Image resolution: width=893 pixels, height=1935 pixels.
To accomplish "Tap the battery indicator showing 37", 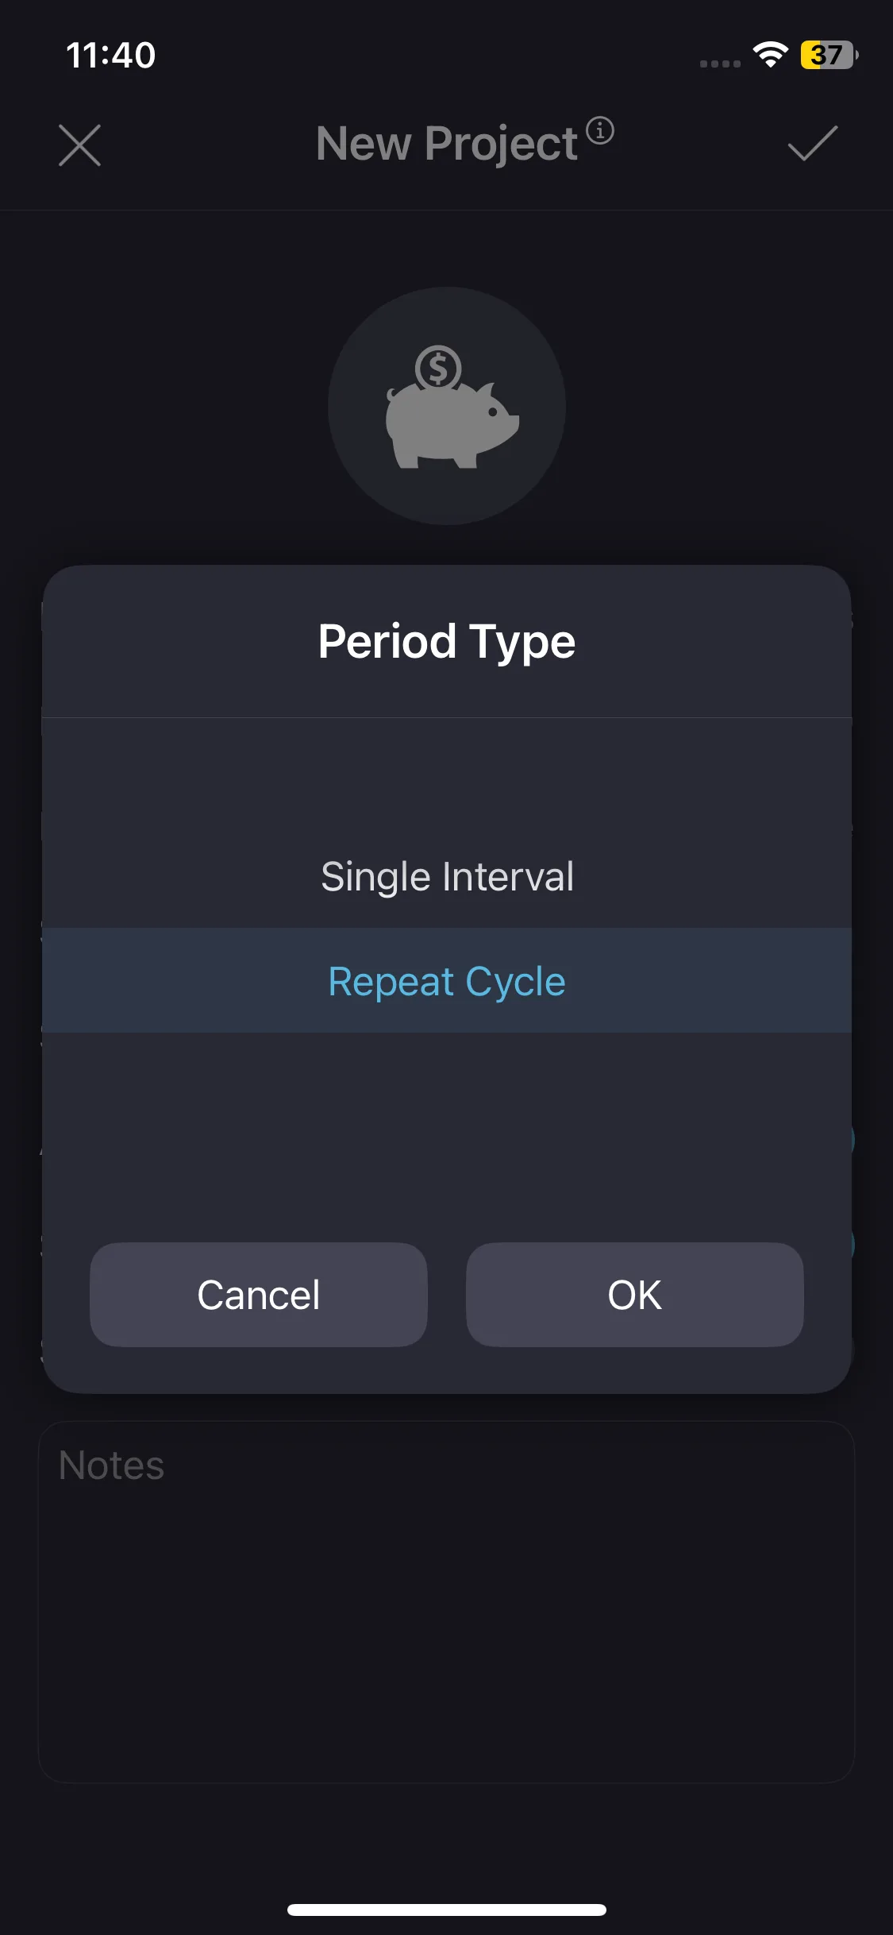I will tap(829, 55).
